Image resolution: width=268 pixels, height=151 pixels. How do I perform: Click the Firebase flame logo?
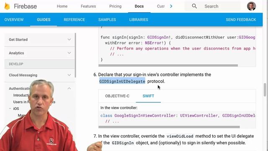pyautogui.click(x=7, y=6)
